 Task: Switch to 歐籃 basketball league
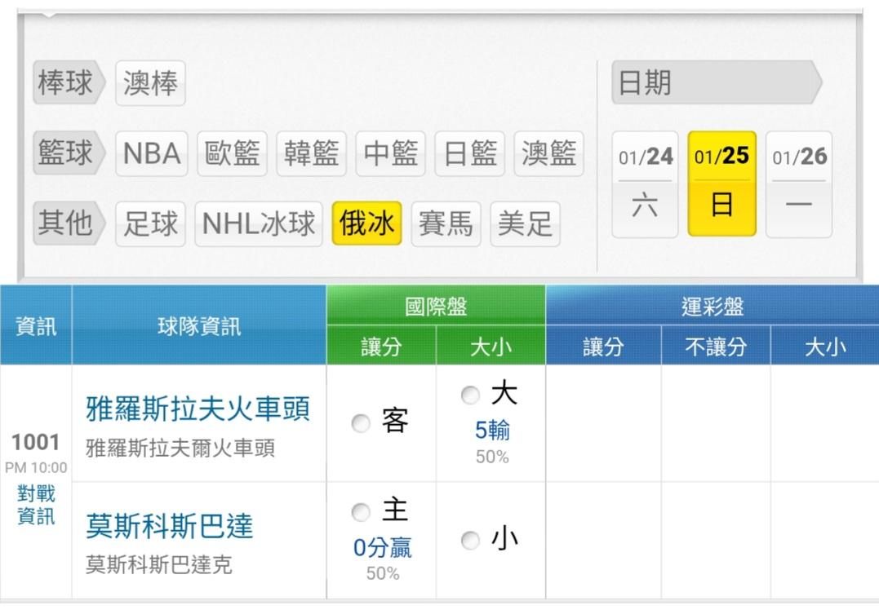pyautogui.click(x=232, y=153)
